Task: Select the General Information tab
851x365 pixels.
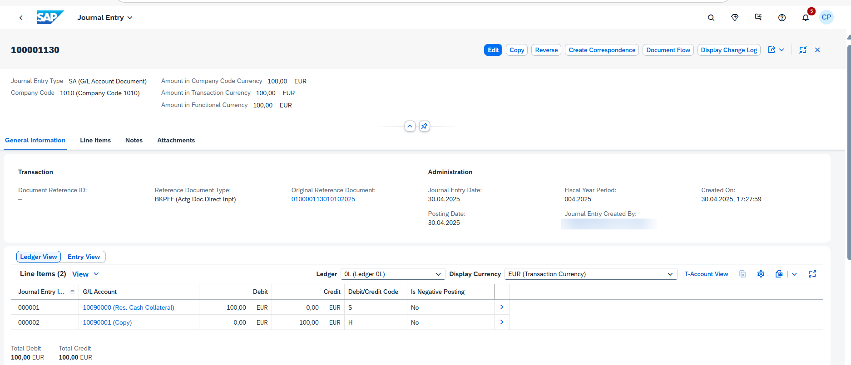Action: point(35,140)
